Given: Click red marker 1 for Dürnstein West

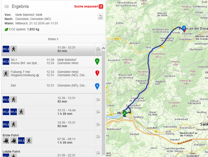Looking at the screenshot, I should (x=97, y=74).
